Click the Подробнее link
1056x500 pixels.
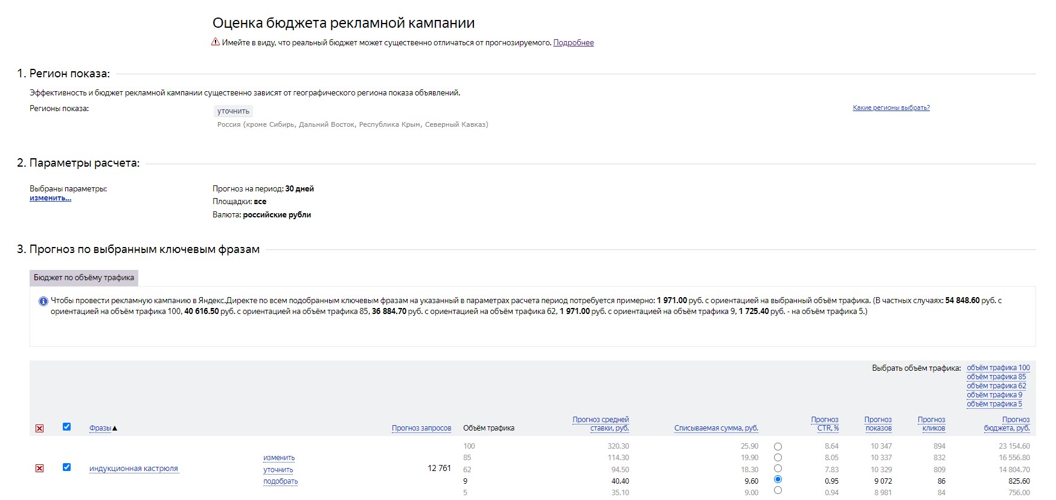574,43
